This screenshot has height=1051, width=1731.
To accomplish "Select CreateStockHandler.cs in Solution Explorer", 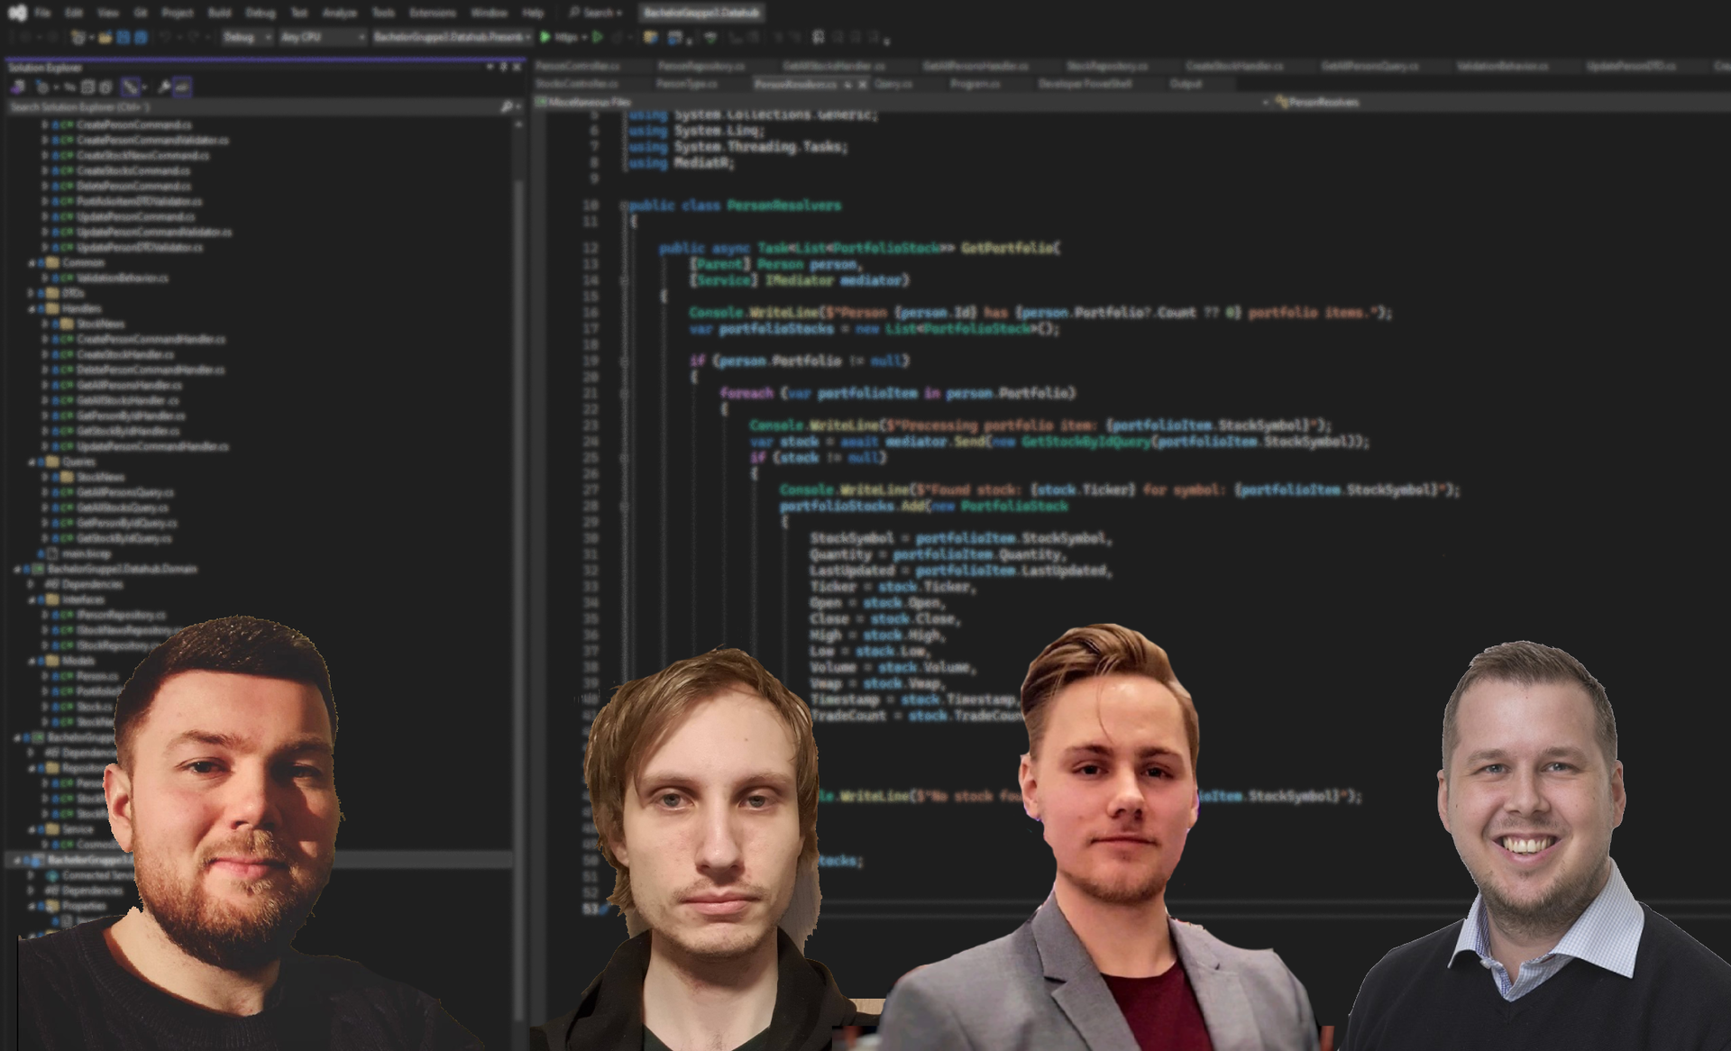I will coord(125,354).
